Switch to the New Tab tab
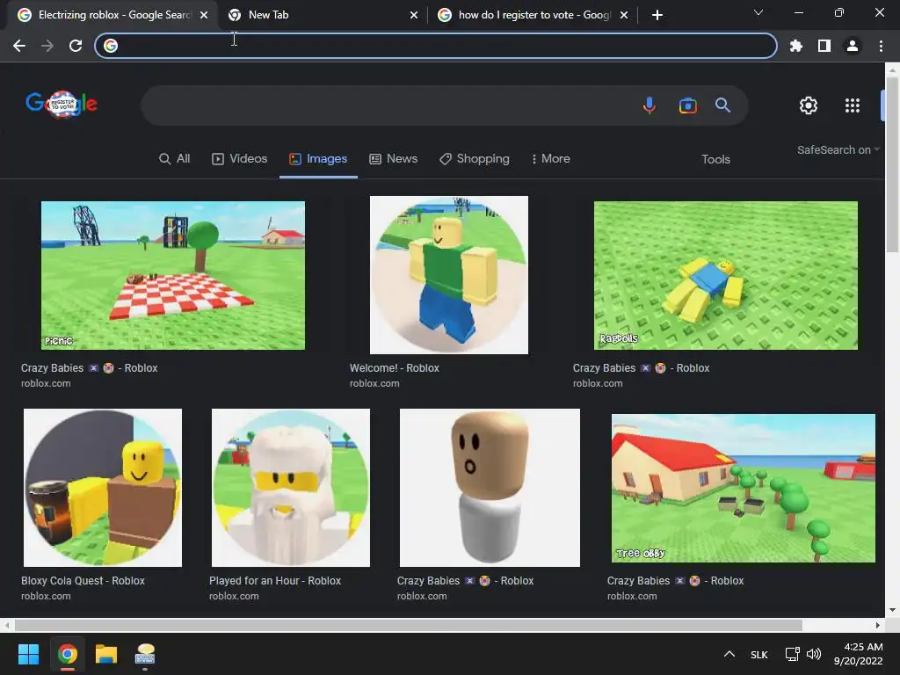This screenshot has height=675, width=900. [323, 15]
